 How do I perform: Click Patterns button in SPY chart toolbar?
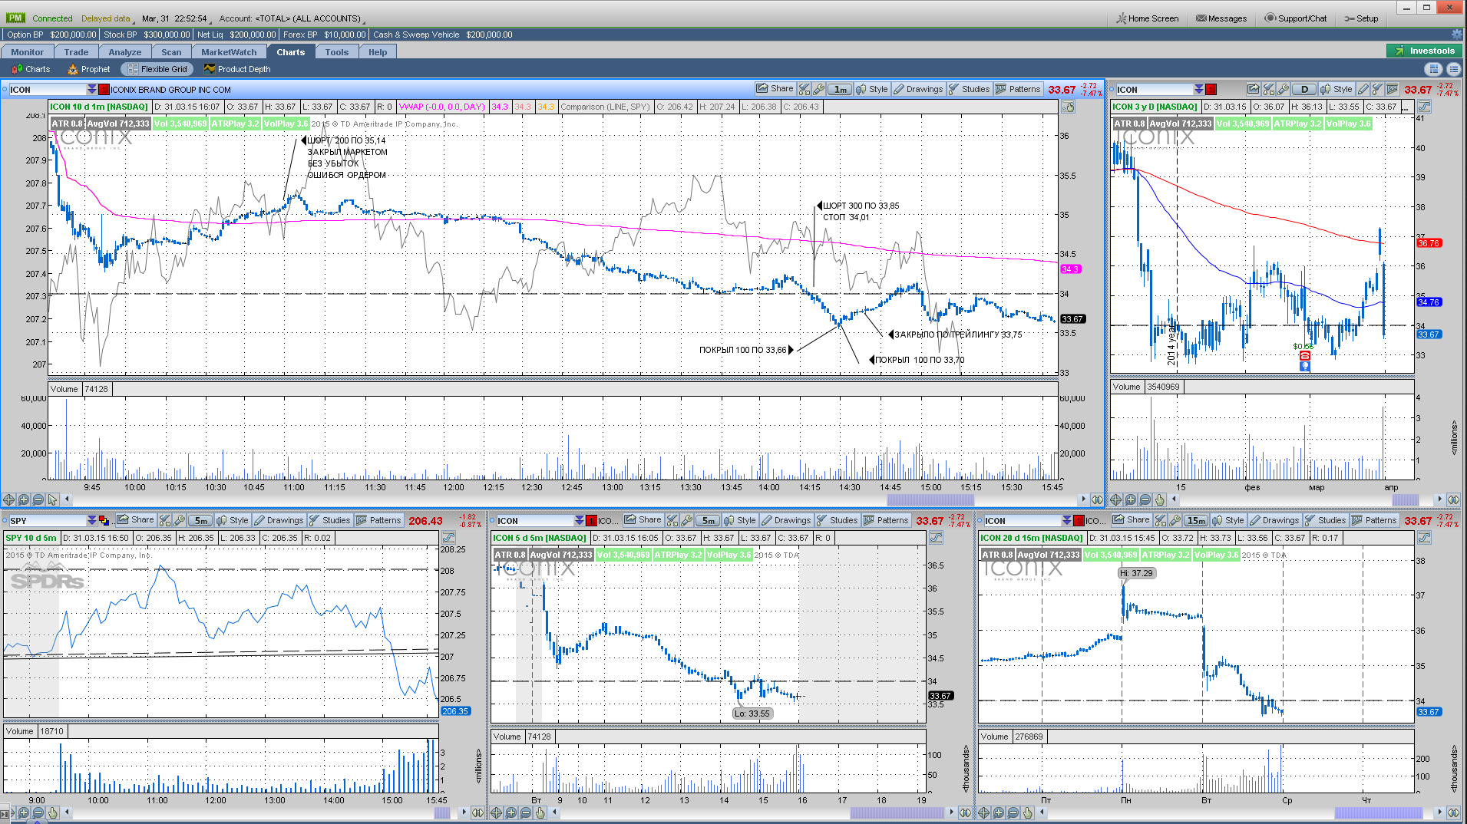(378, 520)
